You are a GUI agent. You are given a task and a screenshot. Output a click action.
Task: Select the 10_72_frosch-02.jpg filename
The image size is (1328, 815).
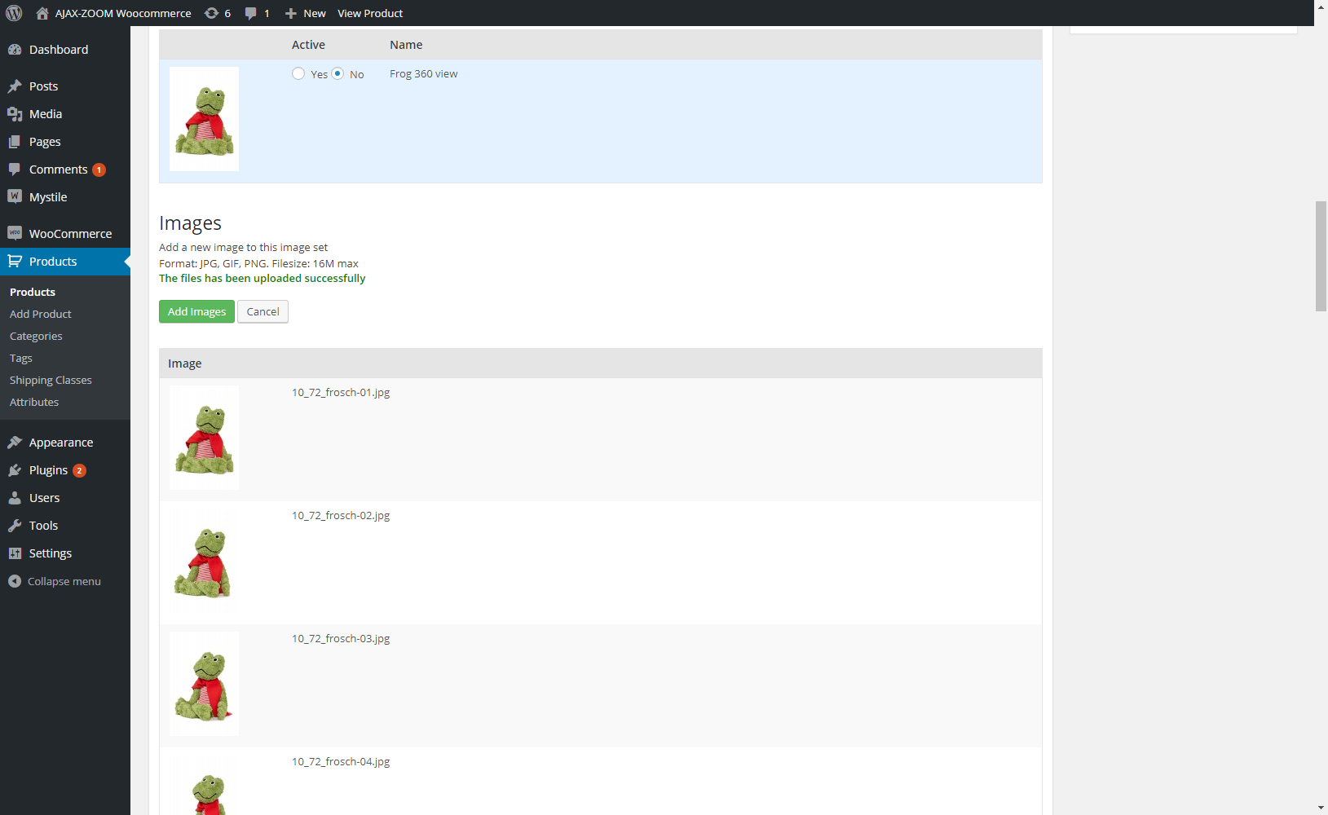341,515
